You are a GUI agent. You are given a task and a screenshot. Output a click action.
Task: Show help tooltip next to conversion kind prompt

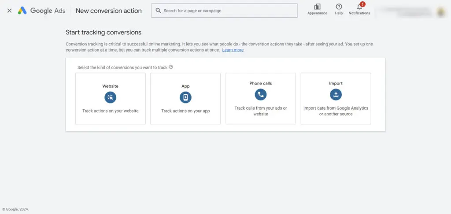171,67
